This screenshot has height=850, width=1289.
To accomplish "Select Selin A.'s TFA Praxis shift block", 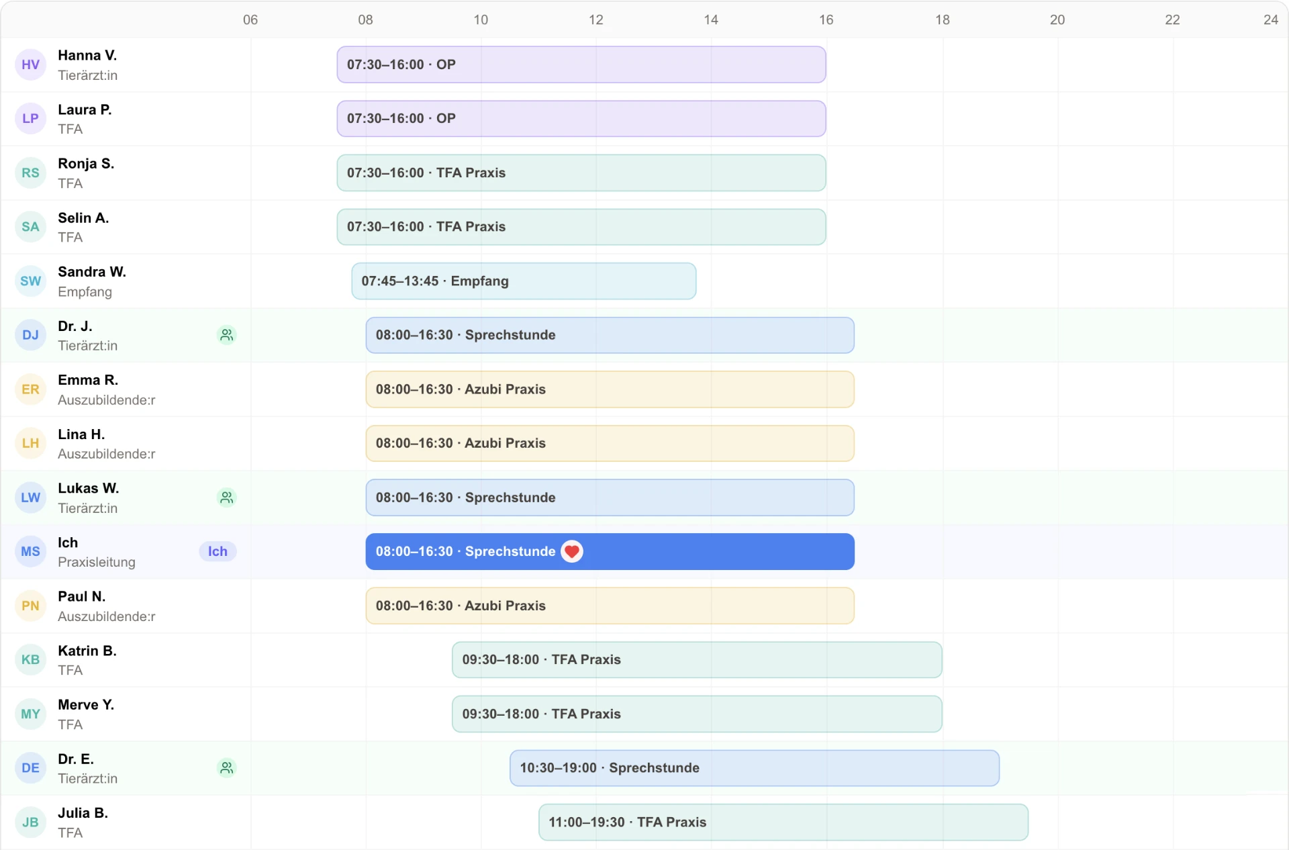I will (x=581, y=226).
